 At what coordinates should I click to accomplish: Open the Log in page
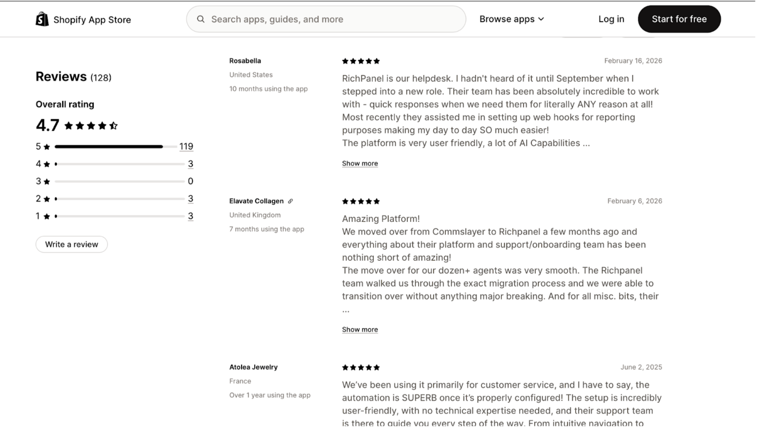click(x=611, y=19)
